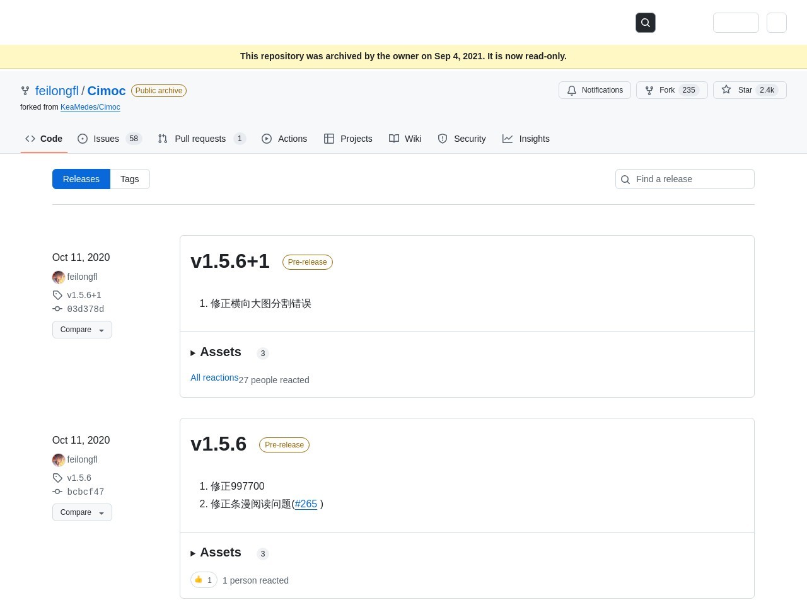Open issue link #265
807x605 pixels.
point(306,504)
